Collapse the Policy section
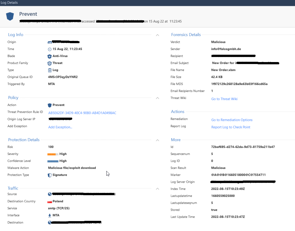 pyautogui.click(x=157, y=98)
